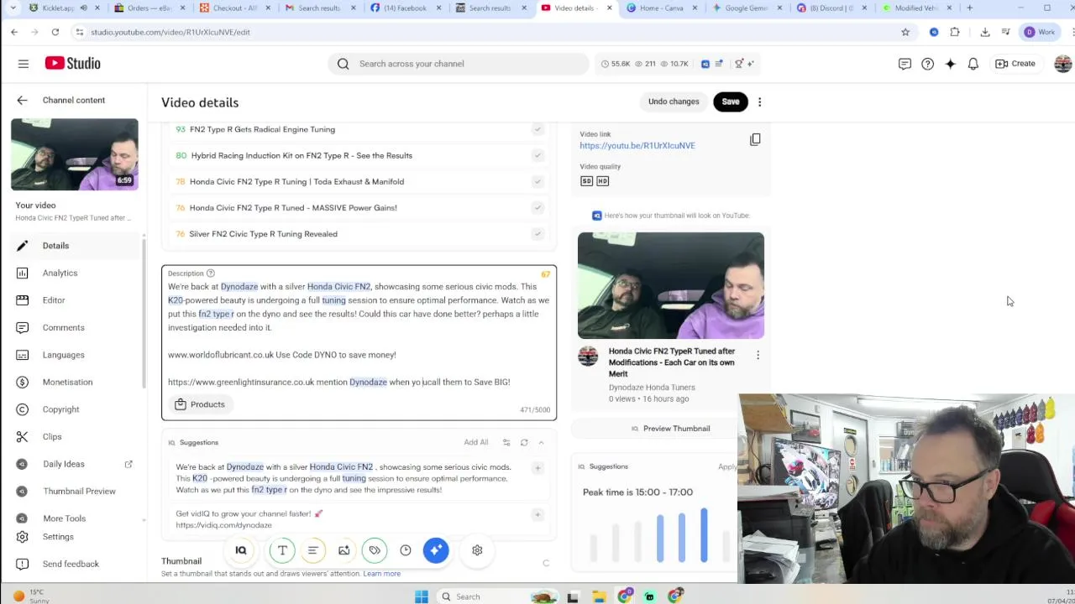Add the 'We're back at Dynodaze' suggestion
The image size is (1075, 604).
[537, 467]
